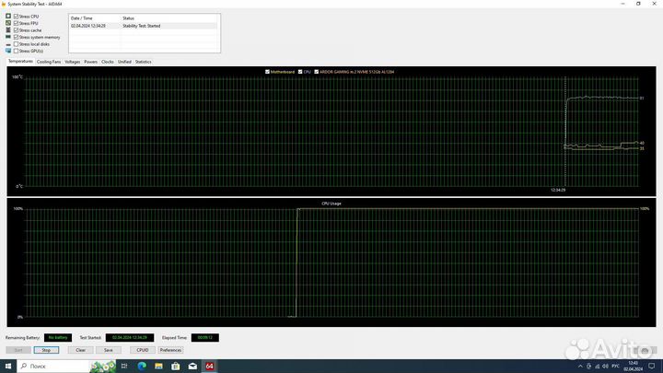Launch Microsoft Edge from the taskbar
The height and width of the screenshot is (373, 663).
(142, 366)
